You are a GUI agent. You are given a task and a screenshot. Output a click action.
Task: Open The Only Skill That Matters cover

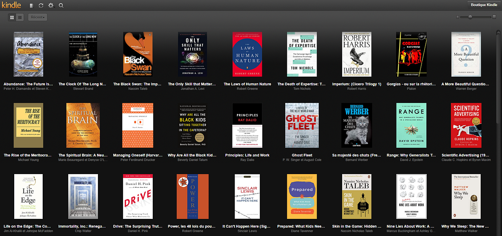192,54
